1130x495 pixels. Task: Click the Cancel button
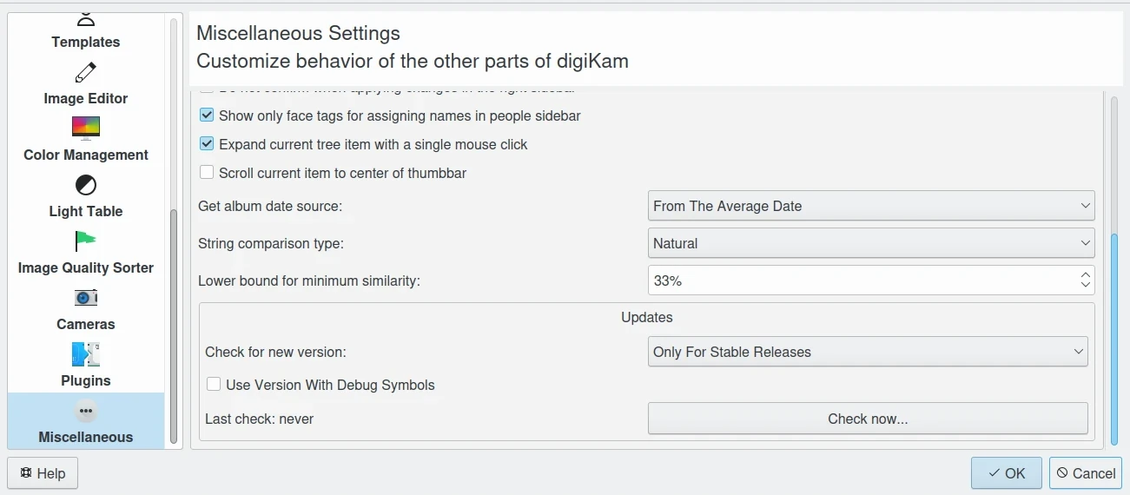[1085, 473]
